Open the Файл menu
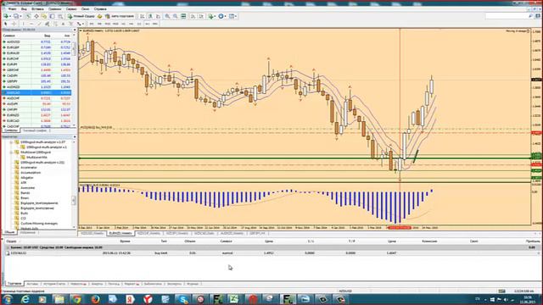The height and width of the screenshot is (305, 543). click(x=12, y=8)
